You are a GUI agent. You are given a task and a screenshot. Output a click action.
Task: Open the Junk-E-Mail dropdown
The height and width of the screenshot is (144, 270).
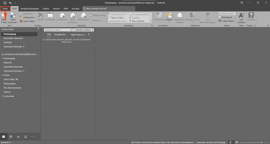[28, 21]
